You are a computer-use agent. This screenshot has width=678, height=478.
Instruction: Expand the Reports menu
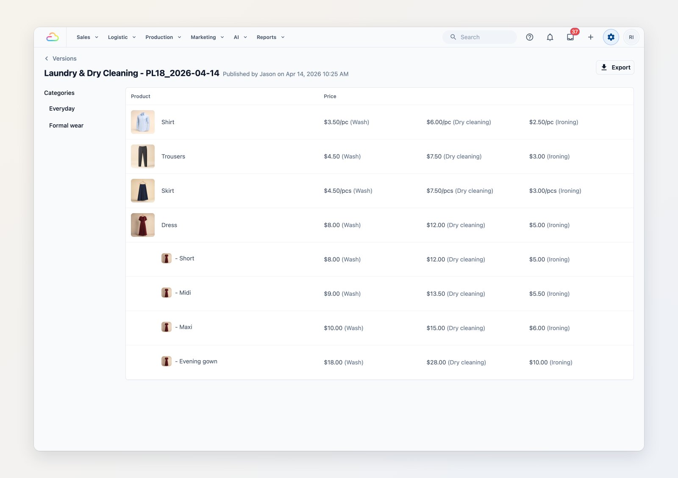pyautogui.click(x=270, y=37)
